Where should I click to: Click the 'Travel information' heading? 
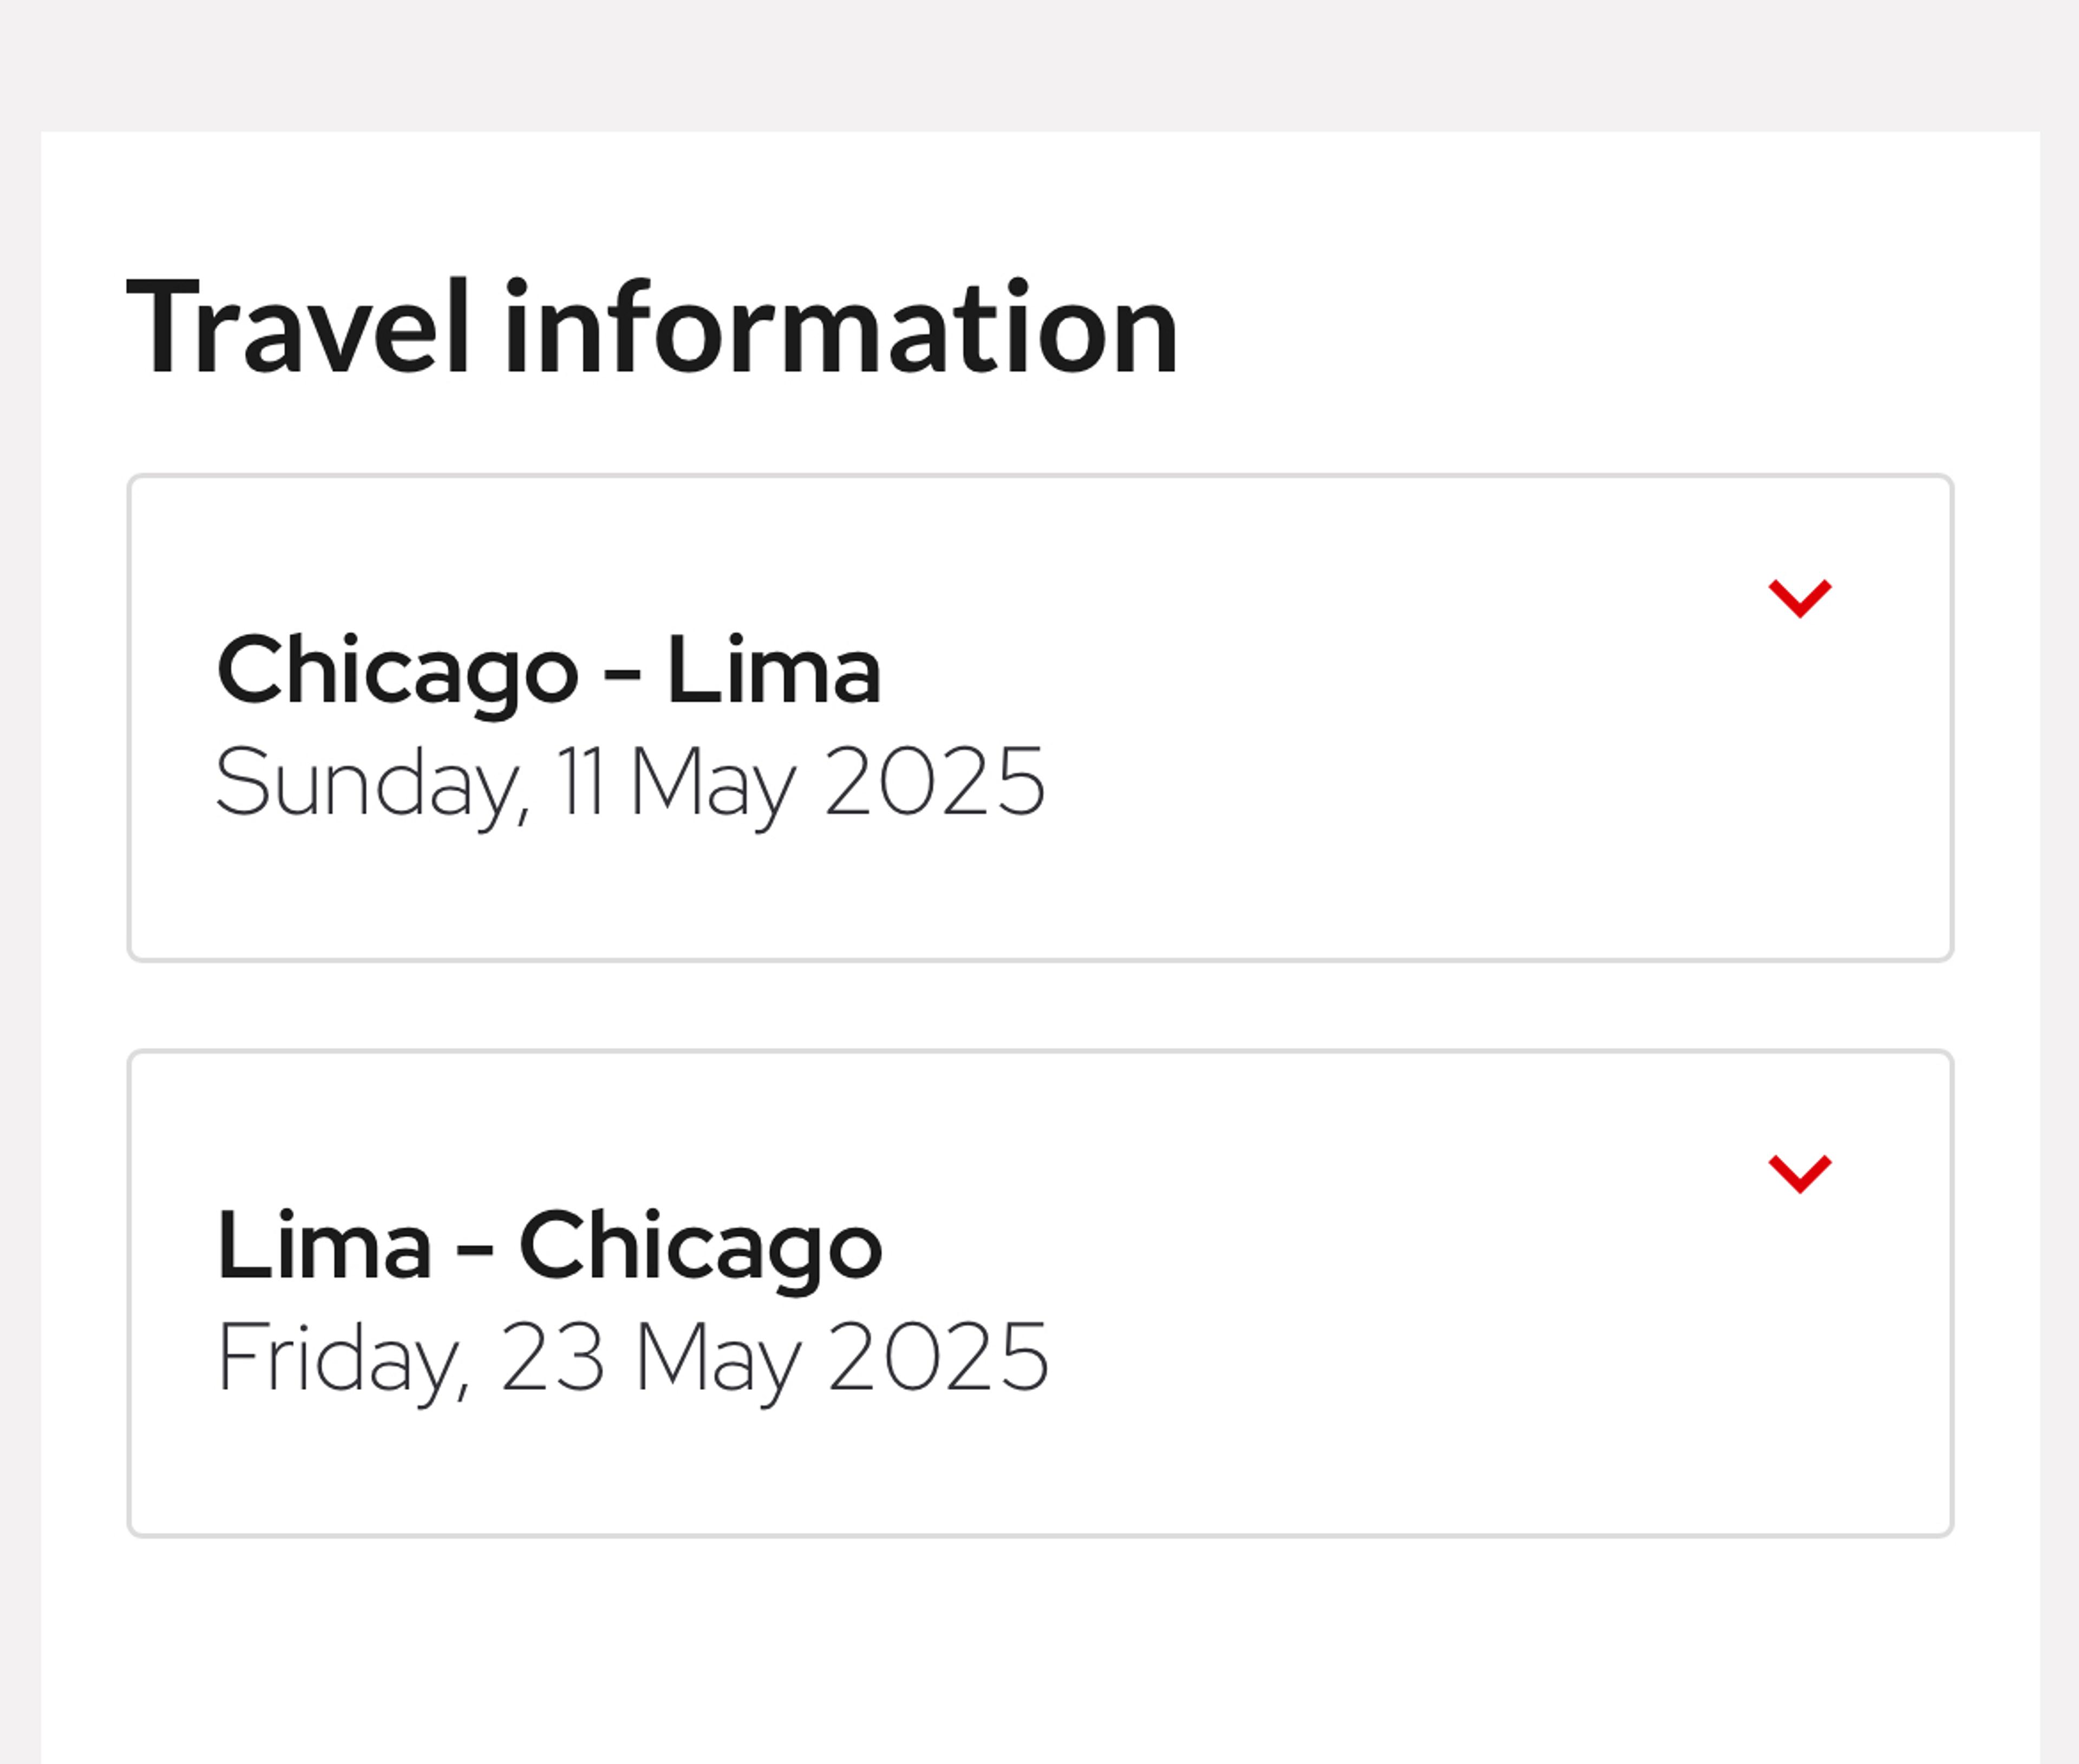[652, 328]
